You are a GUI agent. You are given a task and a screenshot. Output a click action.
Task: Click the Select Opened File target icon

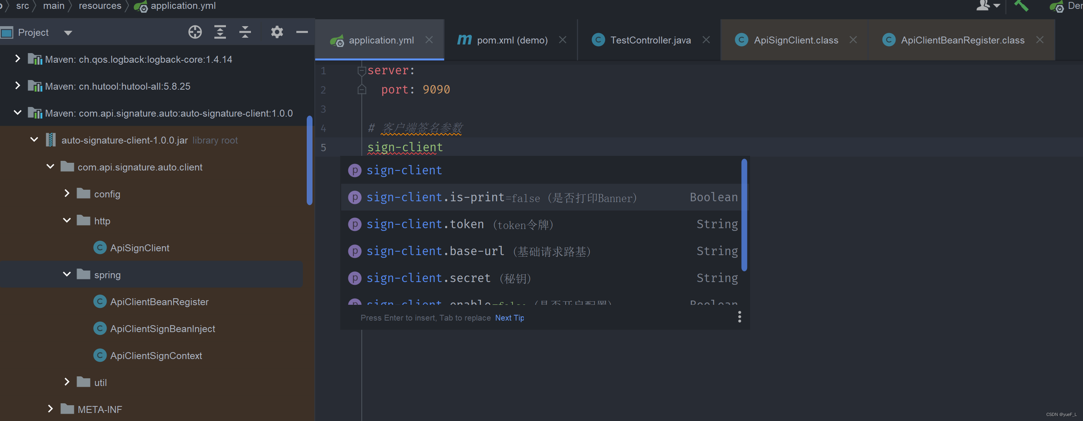point(195,32)
